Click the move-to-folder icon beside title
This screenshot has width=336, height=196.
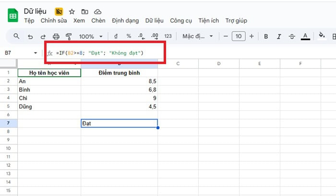84,11
